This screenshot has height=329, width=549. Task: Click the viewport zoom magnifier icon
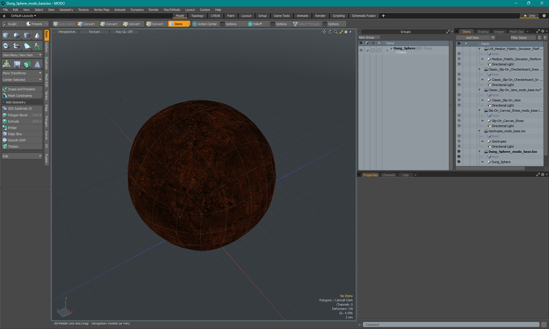336,32
